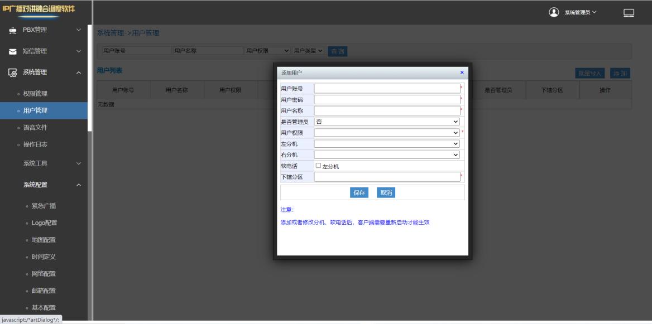Click the 保存 button
The image size is (652, 324).
click(x=359, y=192)
